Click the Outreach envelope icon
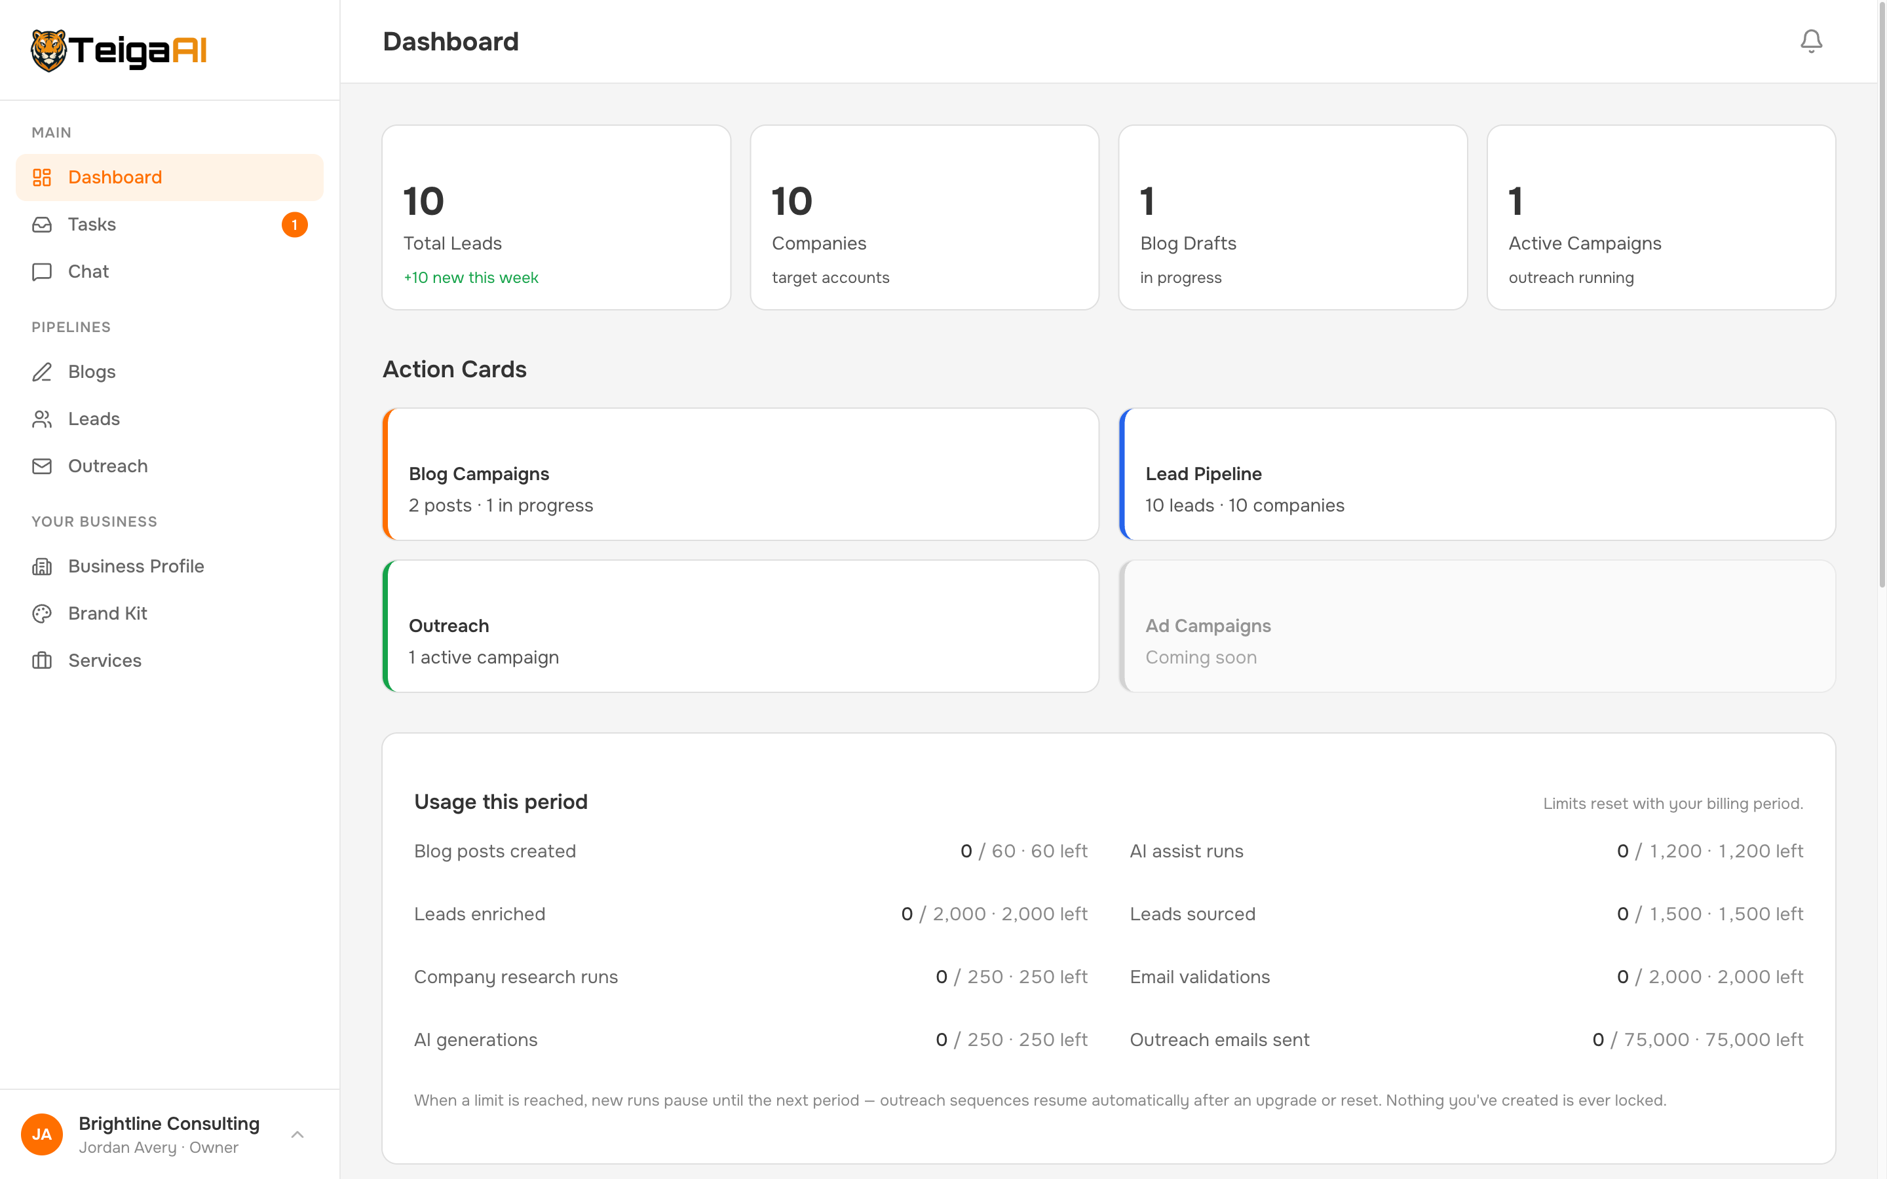Screen dimensions: 1887x1179 click(42, 466)
